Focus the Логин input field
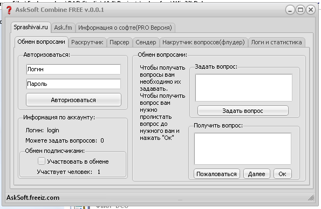 (x=73, y=69)
